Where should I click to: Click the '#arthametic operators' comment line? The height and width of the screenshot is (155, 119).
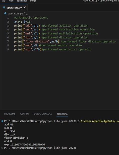coord(31,18)
